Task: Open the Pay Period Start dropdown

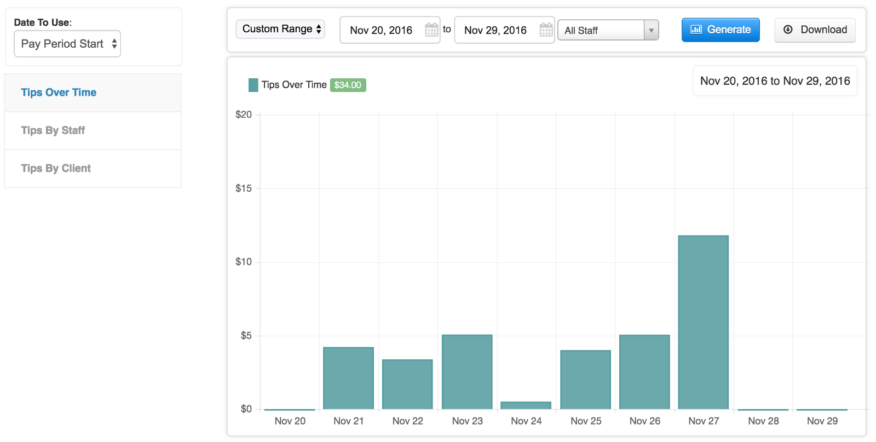Action: tap(67, 44)
